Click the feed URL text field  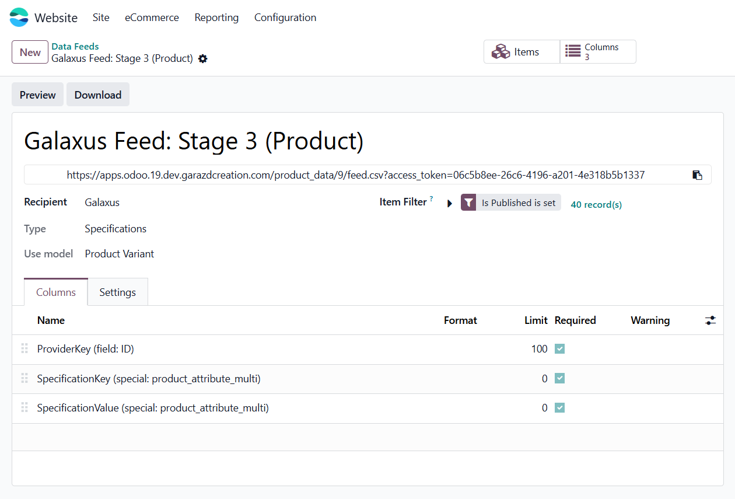point(356,175)
